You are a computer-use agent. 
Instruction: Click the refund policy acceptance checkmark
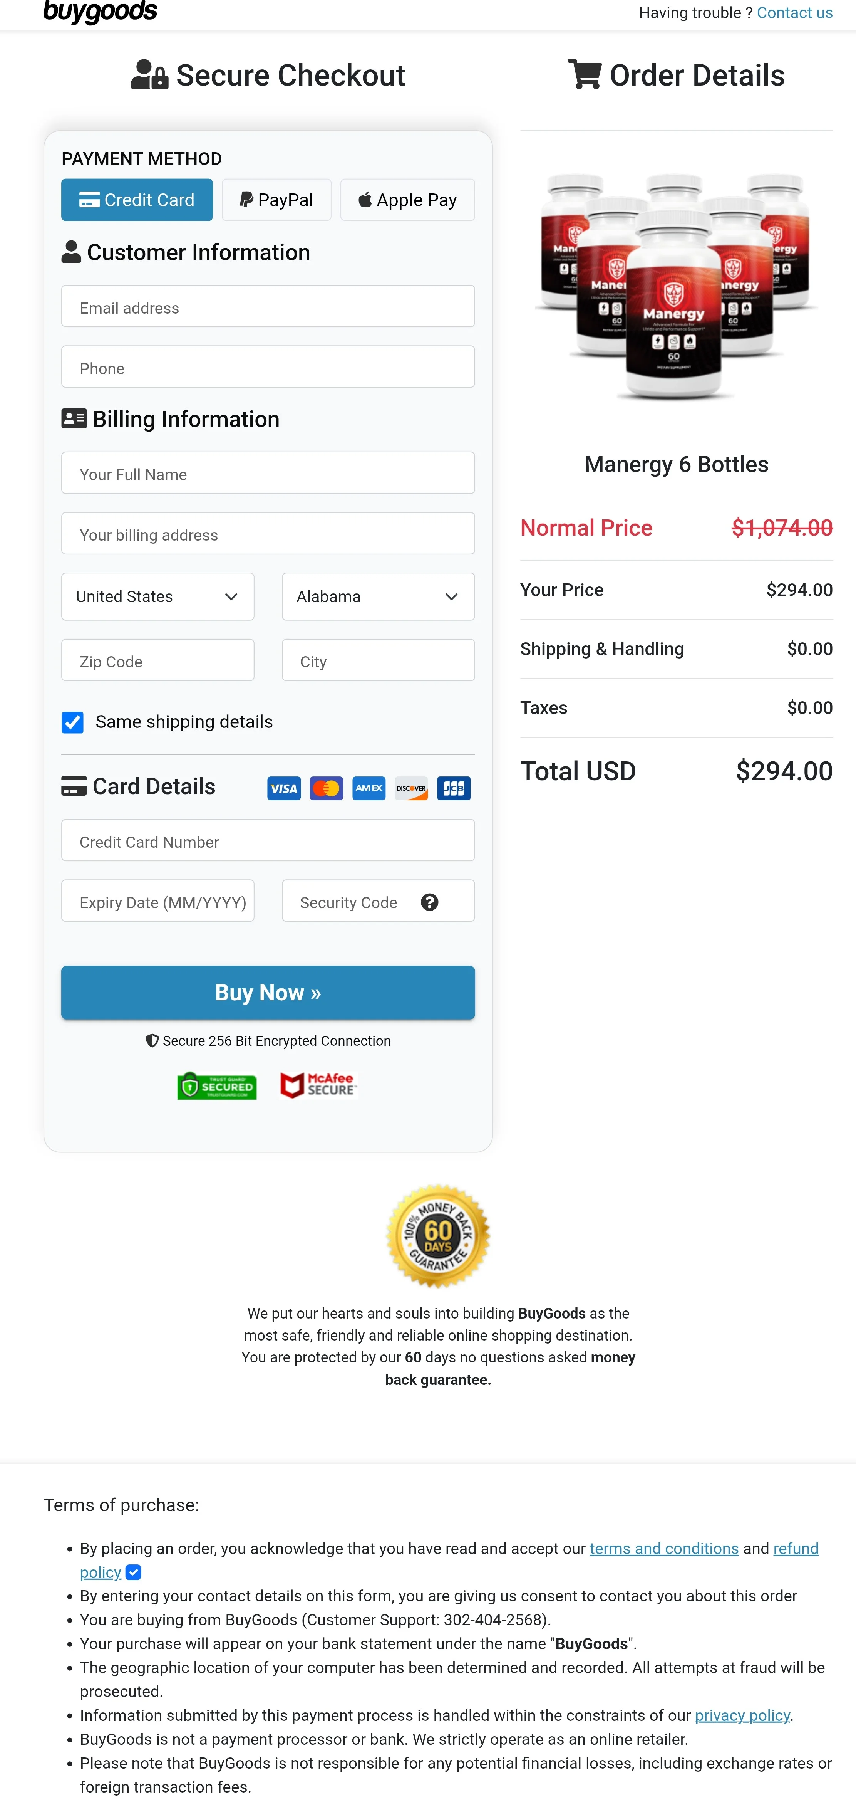[134, 1572]
